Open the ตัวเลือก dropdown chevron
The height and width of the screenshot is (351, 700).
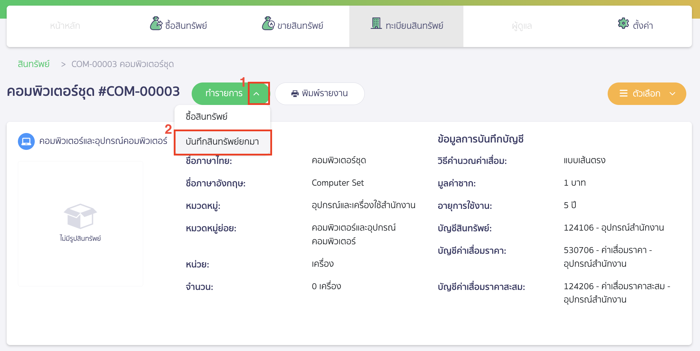pos(673,94)
